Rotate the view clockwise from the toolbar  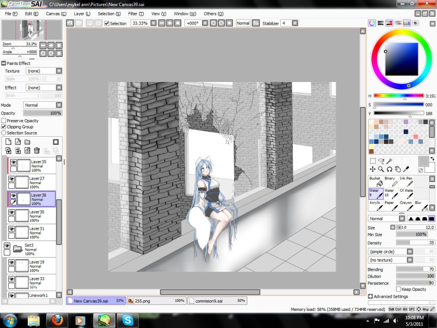(x=221, y=23)
